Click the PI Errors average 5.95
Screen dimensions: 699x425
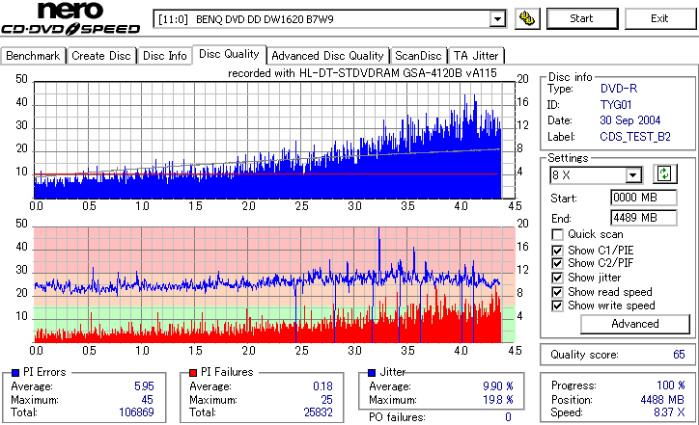(x=144, y=386)
